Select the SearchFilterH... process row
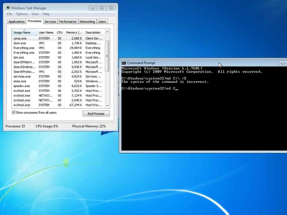Screen dimensions: 287x215 point(59,62)
